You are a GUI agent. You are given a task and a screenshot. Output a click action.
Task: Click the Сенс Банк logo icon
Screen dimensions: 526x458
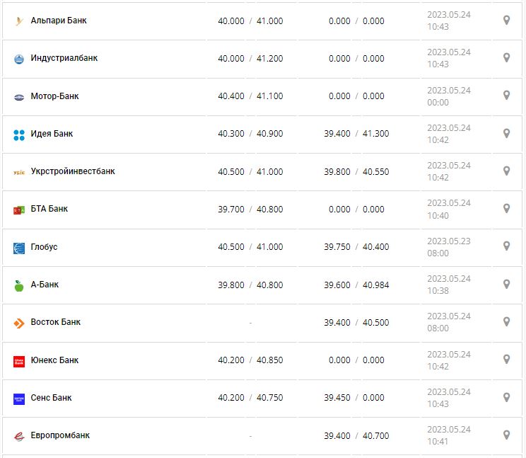click(19, 399)
